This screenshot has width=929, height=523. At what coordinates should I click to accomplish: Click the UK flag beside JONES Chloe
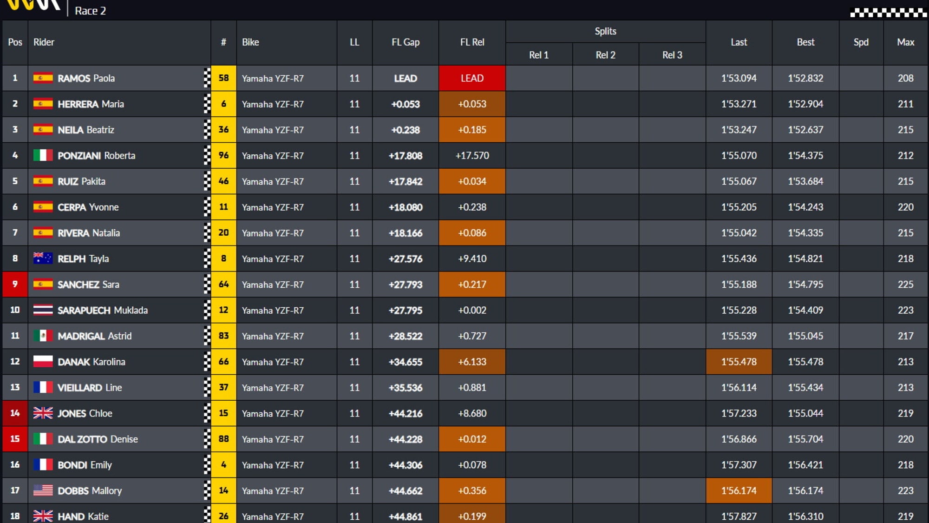coord(43,413)
